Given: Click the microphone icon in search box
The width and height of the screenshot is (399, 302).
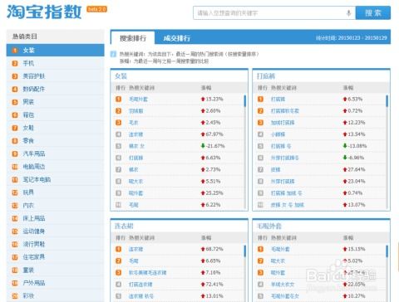Looking at the screenshot, I should pyautogui.click(x=348, y=13).
